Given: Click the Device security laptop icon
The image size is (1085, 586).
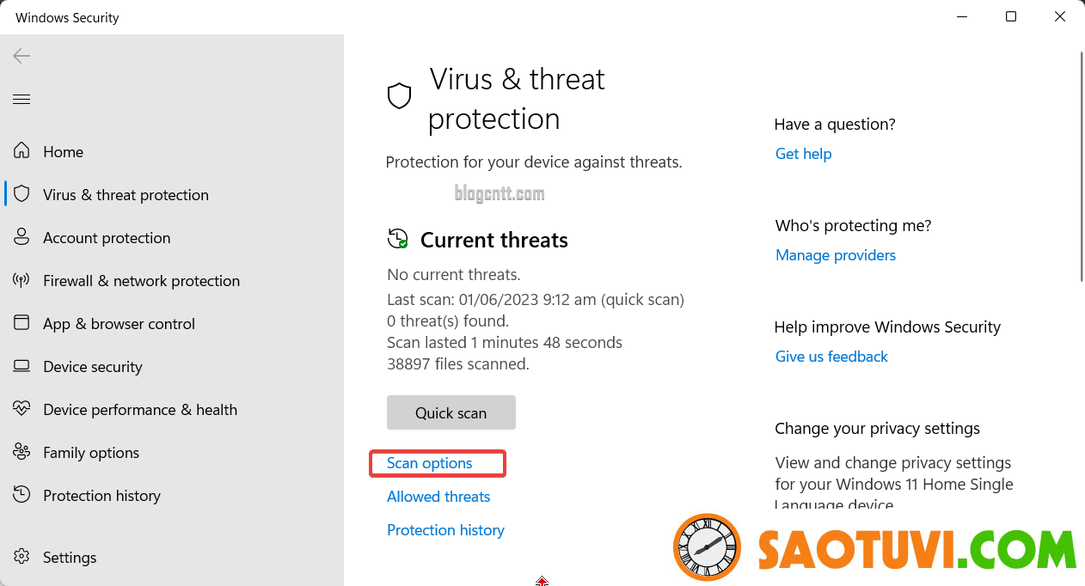Looking at the screenshot, I should tap(21, 366).
